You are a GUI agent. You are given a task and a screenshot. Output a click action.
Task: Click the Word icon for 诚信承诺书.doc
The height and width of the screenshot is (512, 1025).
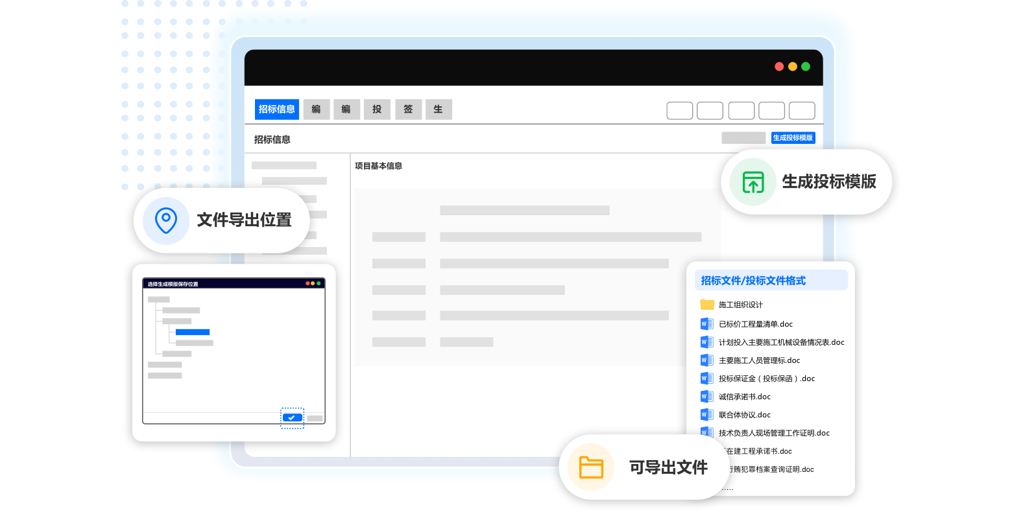pyautogui.click(x=706, y=397)
